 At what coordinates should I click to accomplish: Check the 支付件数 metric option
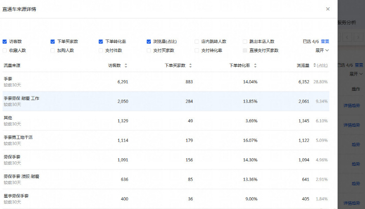click(x=101, y=50)
